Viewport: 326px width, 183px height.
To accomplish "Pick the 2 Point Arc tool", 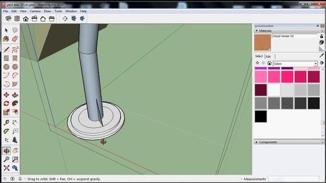I will [15, 75].
